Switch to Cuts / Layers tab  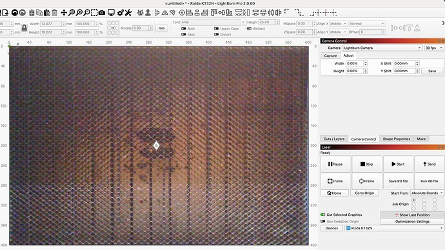(334, 139)
